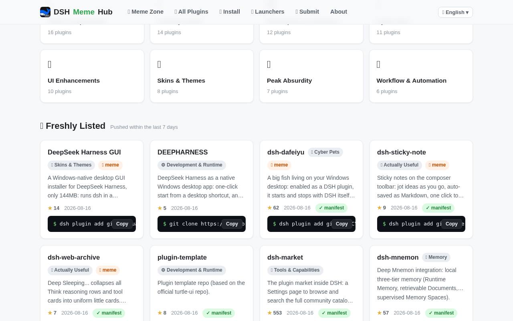Click plugin-template's Development & Runtime tag

click(192, 270)
